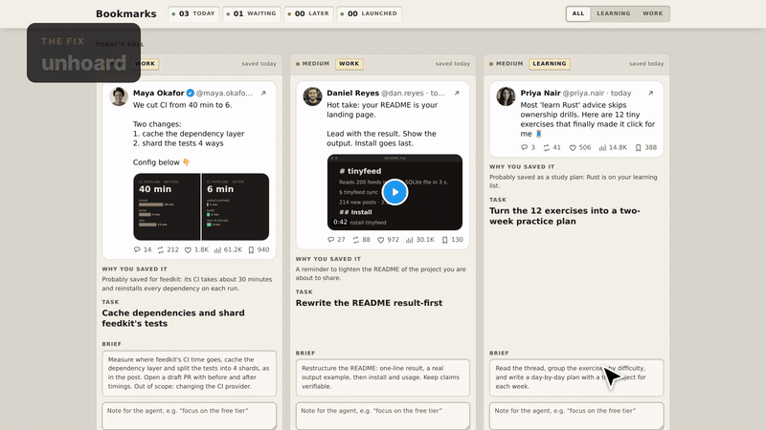
Task: Click LEARNING tag on Priya Nair card
Action: (549, 64)
